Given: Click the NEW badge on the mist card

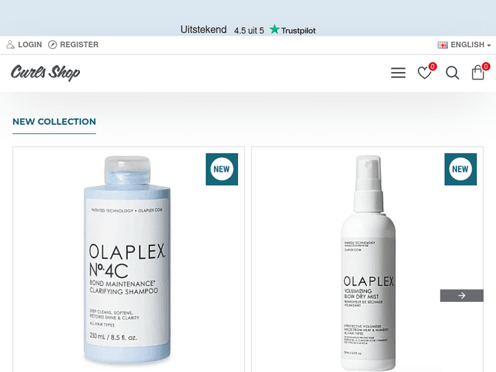Looking at the screenshot, I should tap(460, 169).
